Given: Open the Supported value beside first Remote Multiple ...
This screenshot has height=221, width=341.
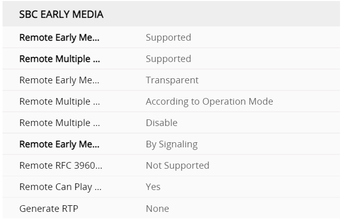Looking at the screenshot, I should [168, 59].
